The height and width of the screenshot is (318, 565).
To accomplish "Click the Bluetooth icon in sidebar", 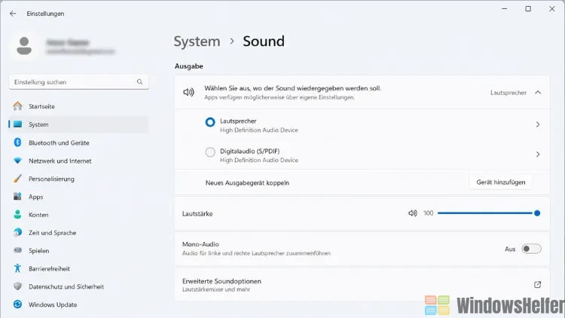I will coord(17,142).
